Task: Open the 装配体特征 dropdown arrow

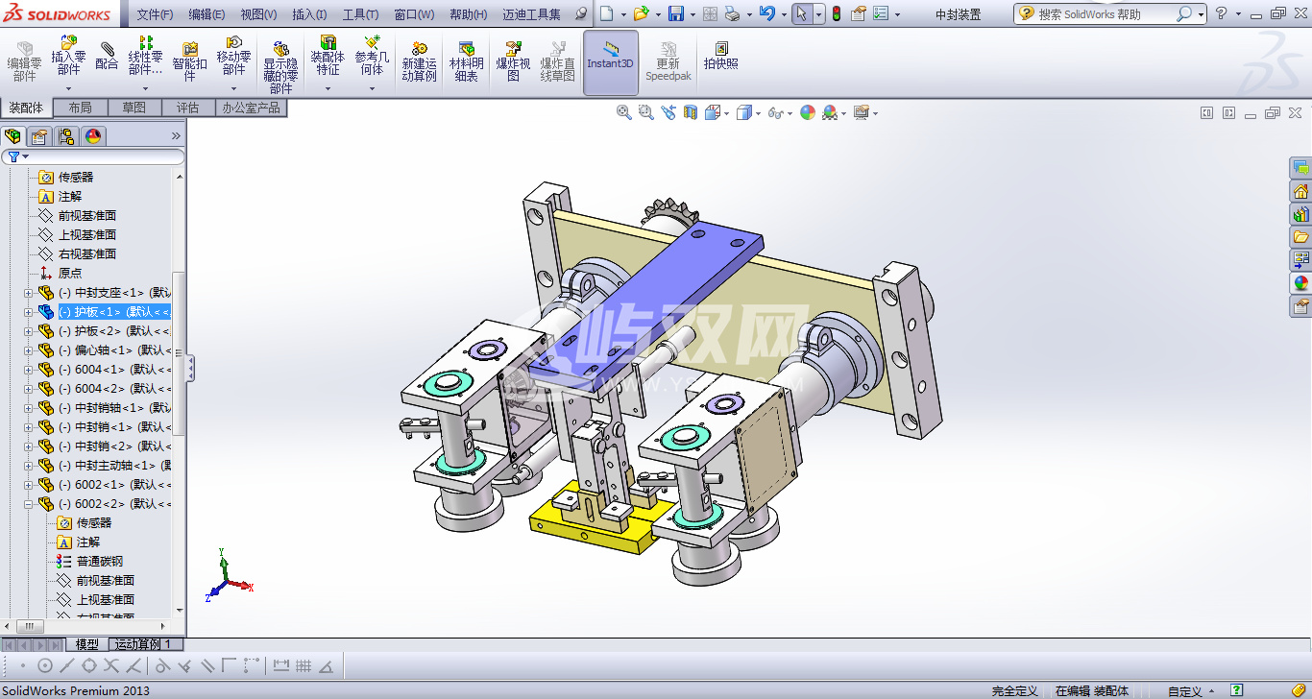Action: [328, 88]
